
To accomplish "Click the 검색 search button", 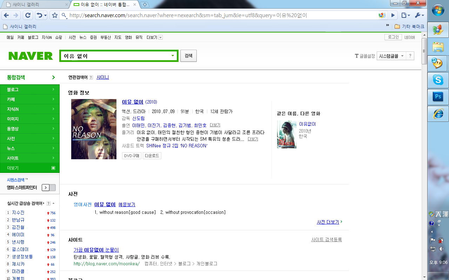I will pos(188,56).
